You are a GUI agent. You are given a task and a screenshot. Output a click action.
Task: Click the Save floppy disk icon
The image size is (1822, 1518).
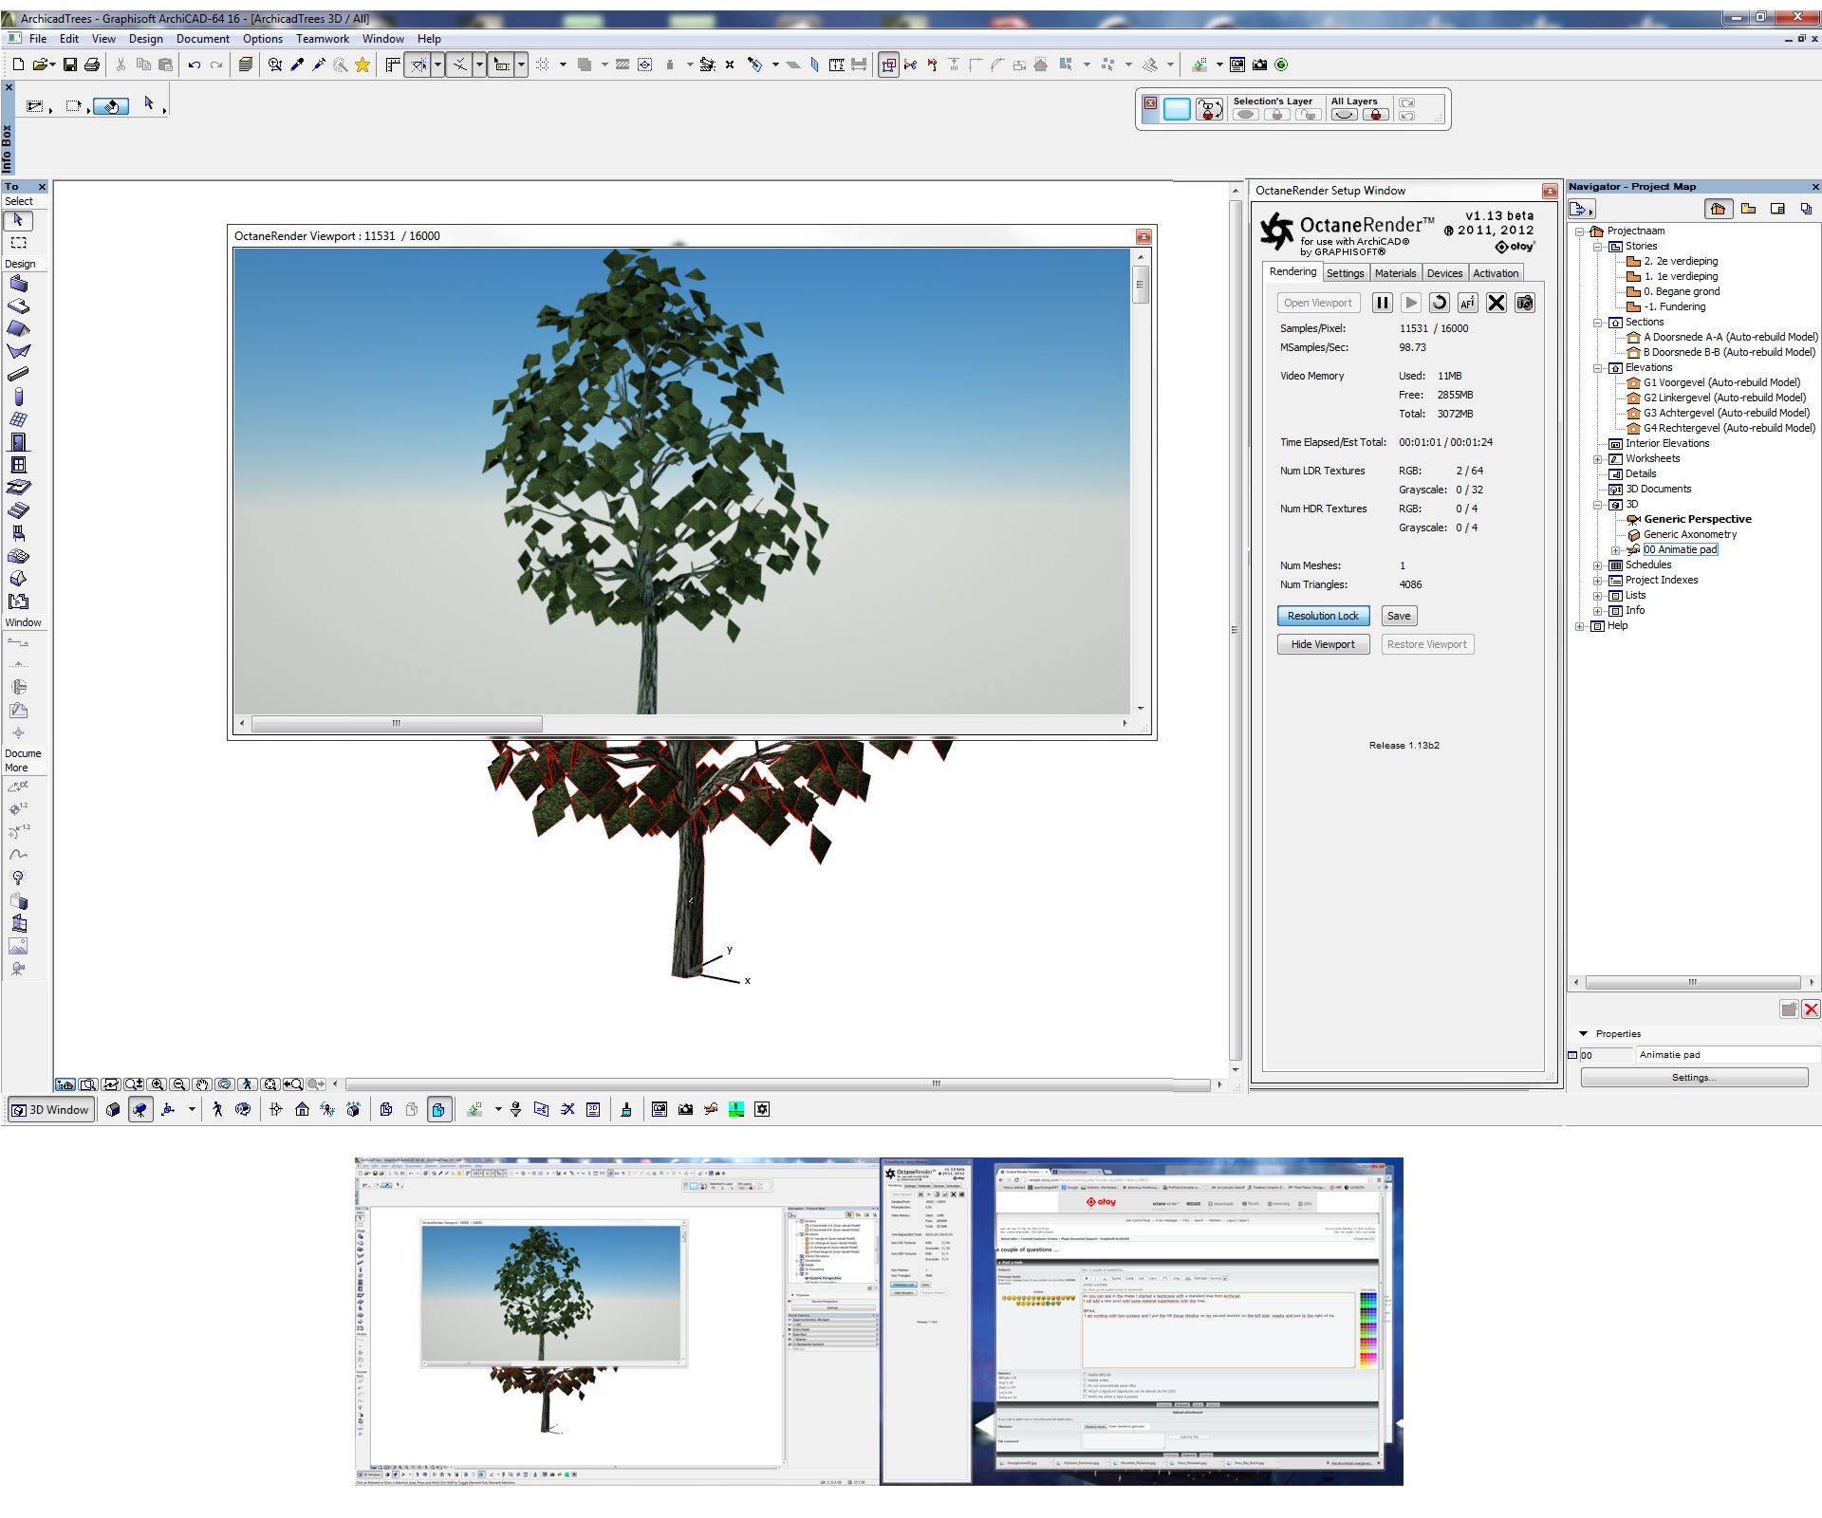69,65
